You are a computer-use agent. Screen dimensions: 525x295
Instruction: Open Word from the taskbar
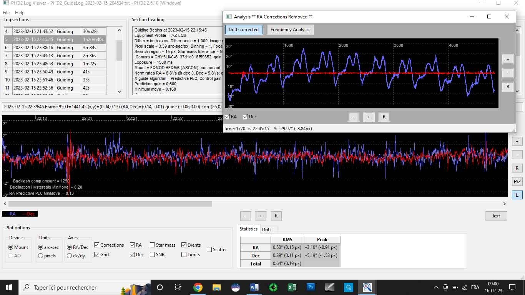coord(254,287)
